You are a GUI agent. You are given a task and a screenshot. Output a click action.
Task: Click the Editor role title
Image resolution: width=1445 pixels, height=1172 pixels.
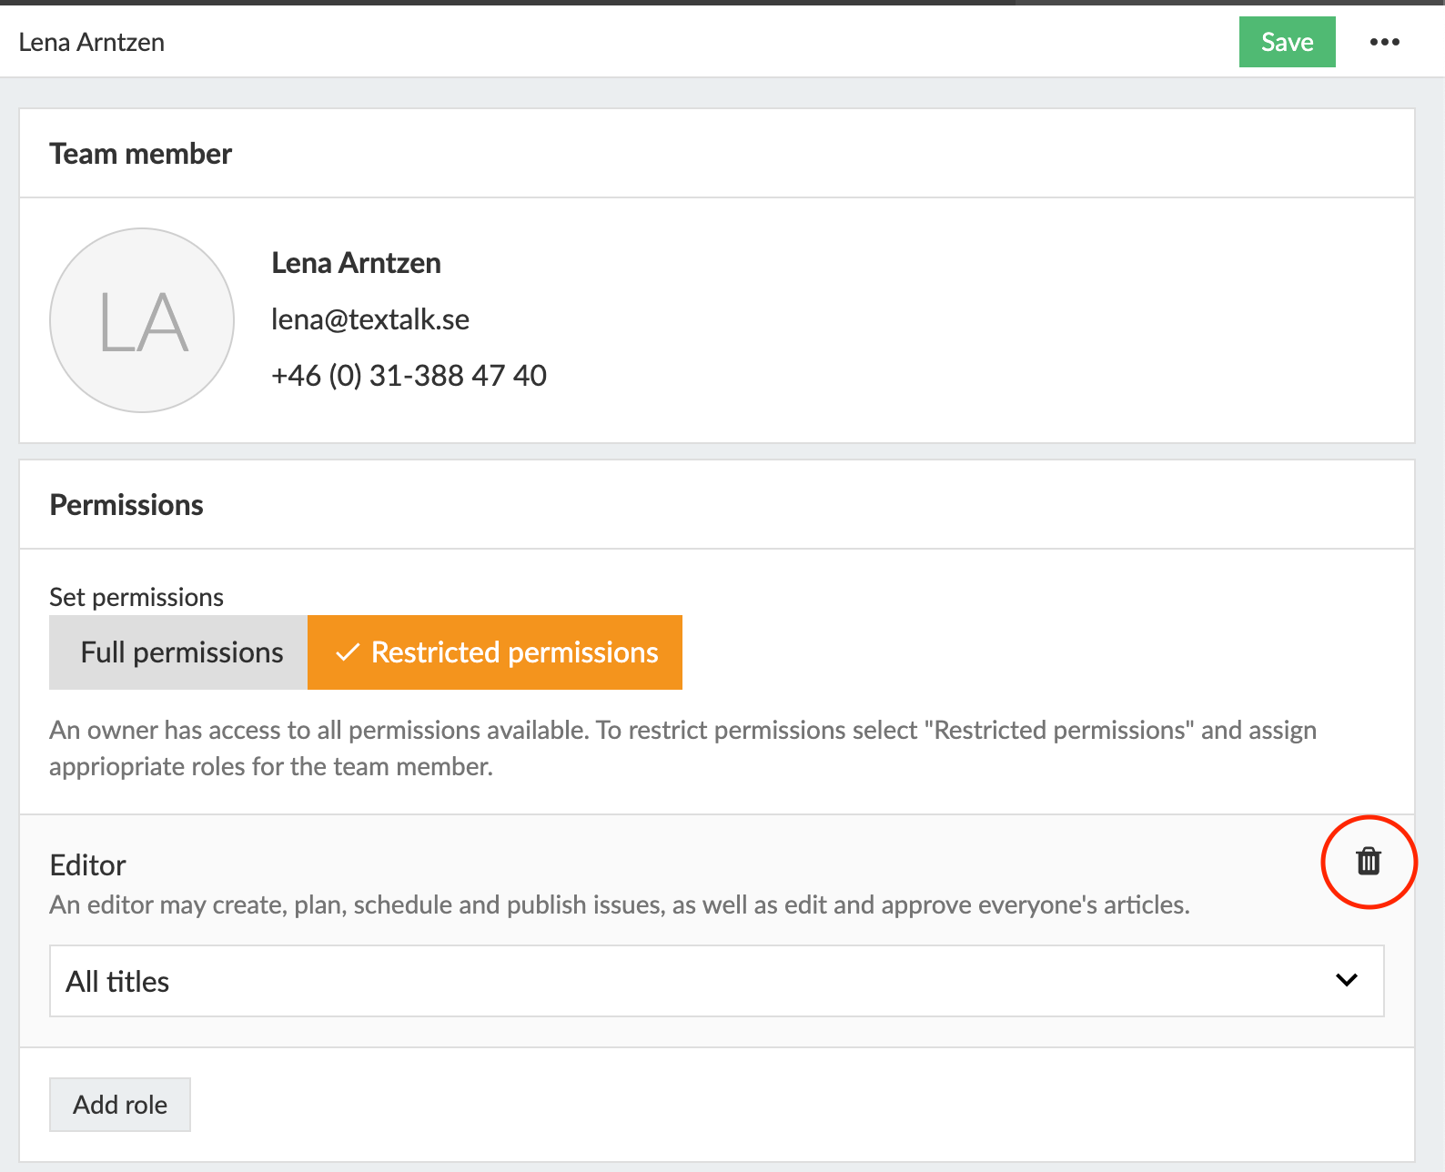click(88, 865)
